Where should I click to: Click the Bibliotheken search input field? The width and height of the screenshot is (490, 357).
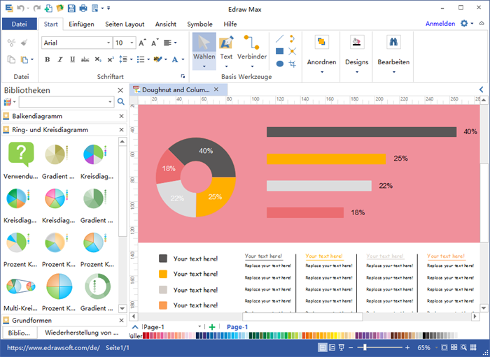pyautogui.click(x=62, y=102)
